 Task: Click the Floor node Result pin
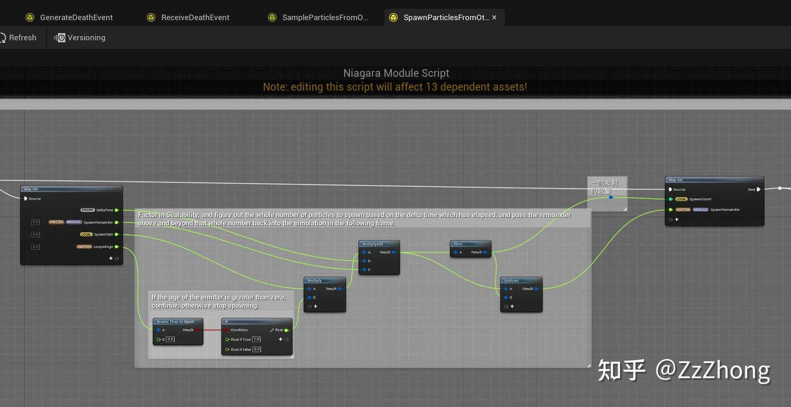pos(485,252)
